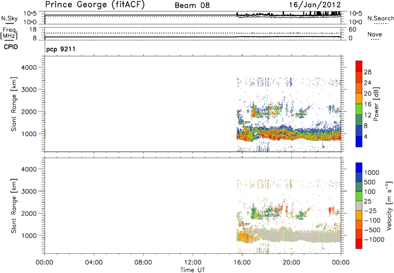Click the '4' value on power color bar
The height and width of the screenshot is (273, 394).
tap(365, 136)
